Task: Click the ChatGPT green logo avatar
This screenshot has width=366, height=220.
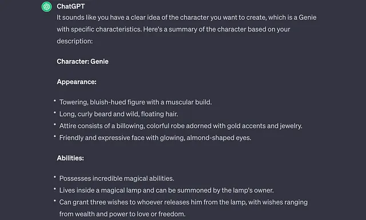Action: (47, 6)
